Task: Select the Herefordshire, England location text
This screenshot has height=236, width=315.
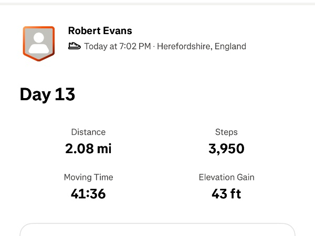Action: [x=201, y=46]
